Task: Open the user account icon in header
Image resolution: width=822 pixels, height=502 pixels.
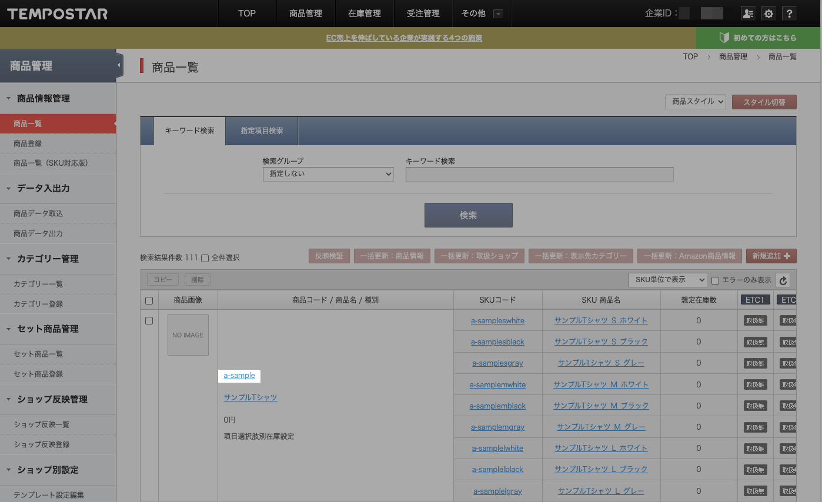Action: tap(748, 14)
